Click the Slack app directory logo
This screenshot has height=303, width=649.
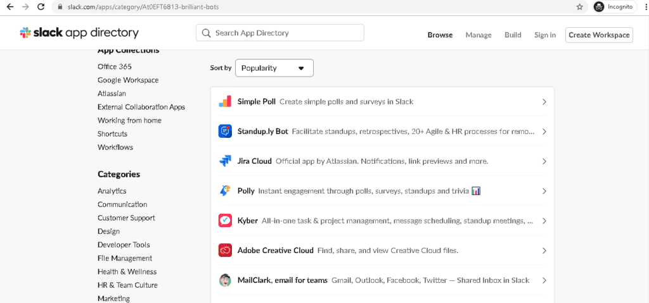point(79,33)
